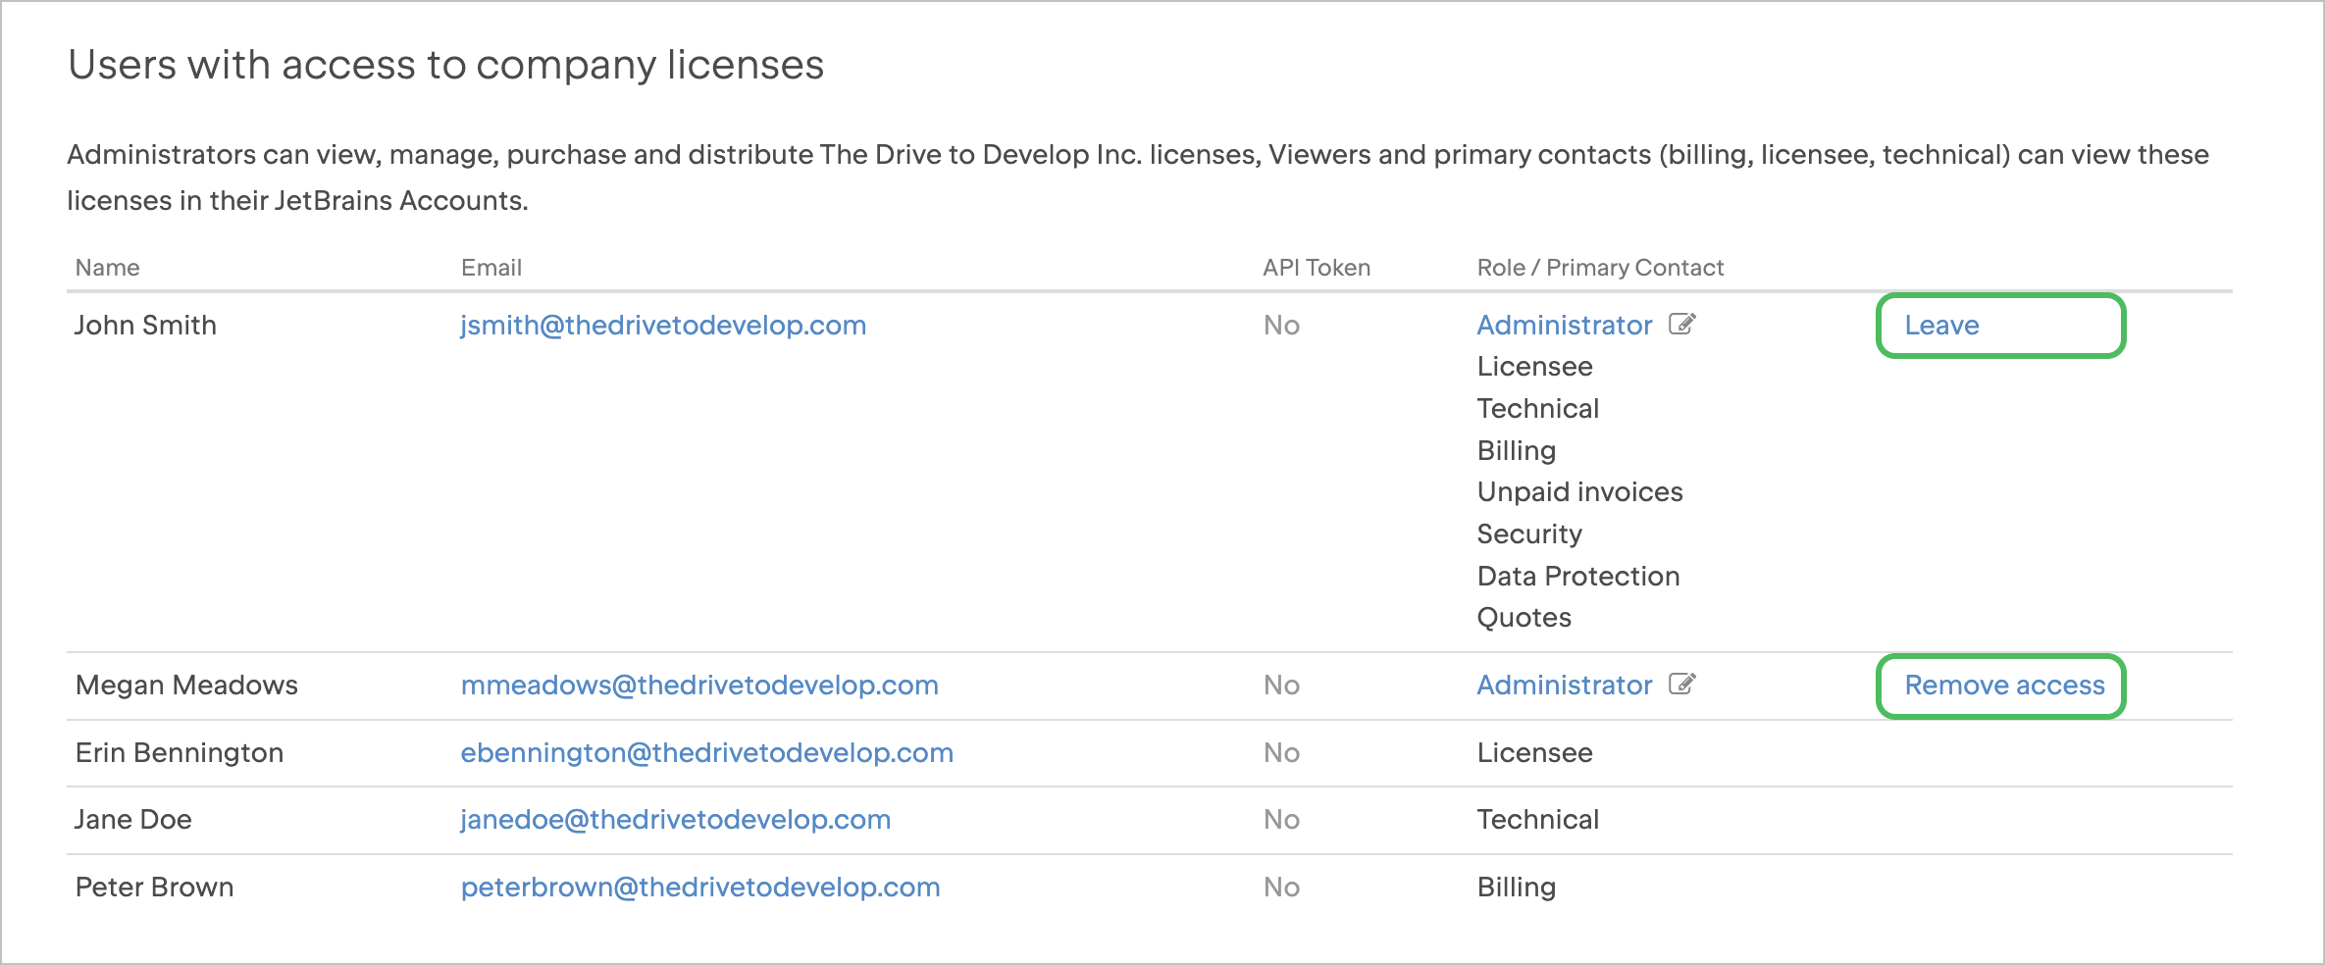
Task: Click John Smith's Administrator role link
Action: click(1564, 326)
